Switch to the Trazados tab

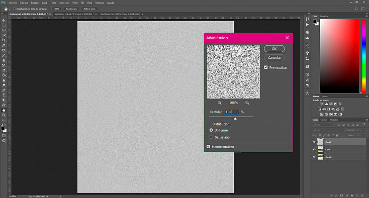coord(334,120)
